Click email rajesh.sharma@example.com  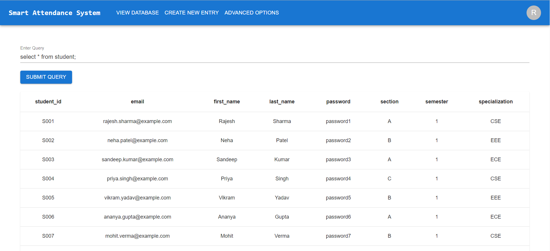point(137,121)
